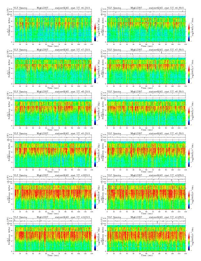Click 'Time (sec)' label under 8:20:0 spectrogram
The image size is (201, 261).
[53, 130]
